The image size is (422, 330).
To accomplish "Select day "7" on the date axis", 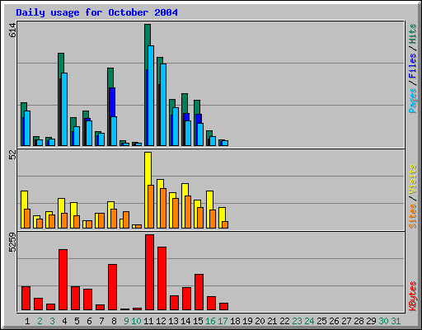I will [x=101, y=321].
